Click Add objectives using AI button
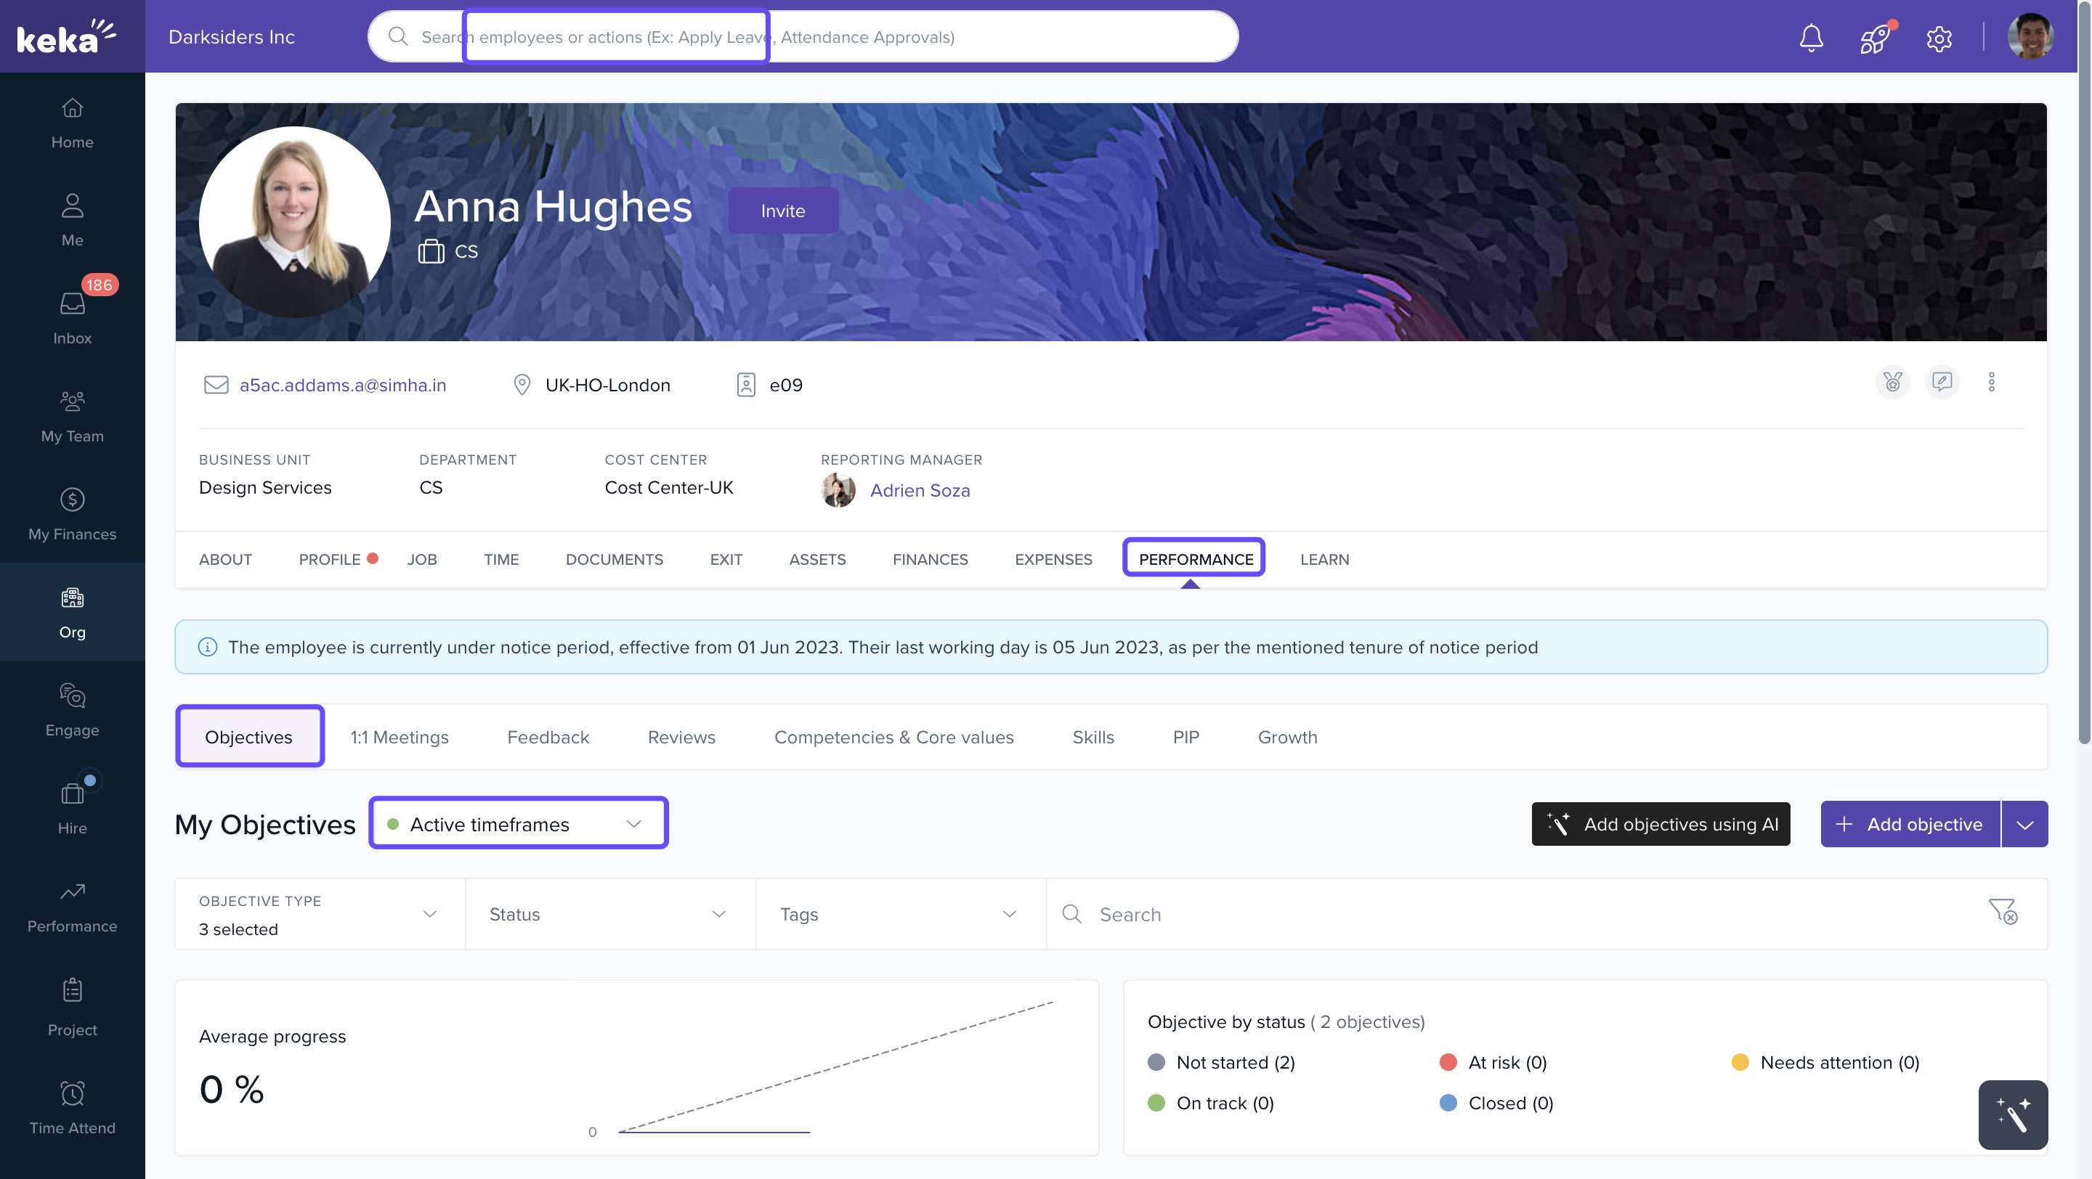The image size is (2092, 1179). pyautogui.click(x=1661, y=825)
